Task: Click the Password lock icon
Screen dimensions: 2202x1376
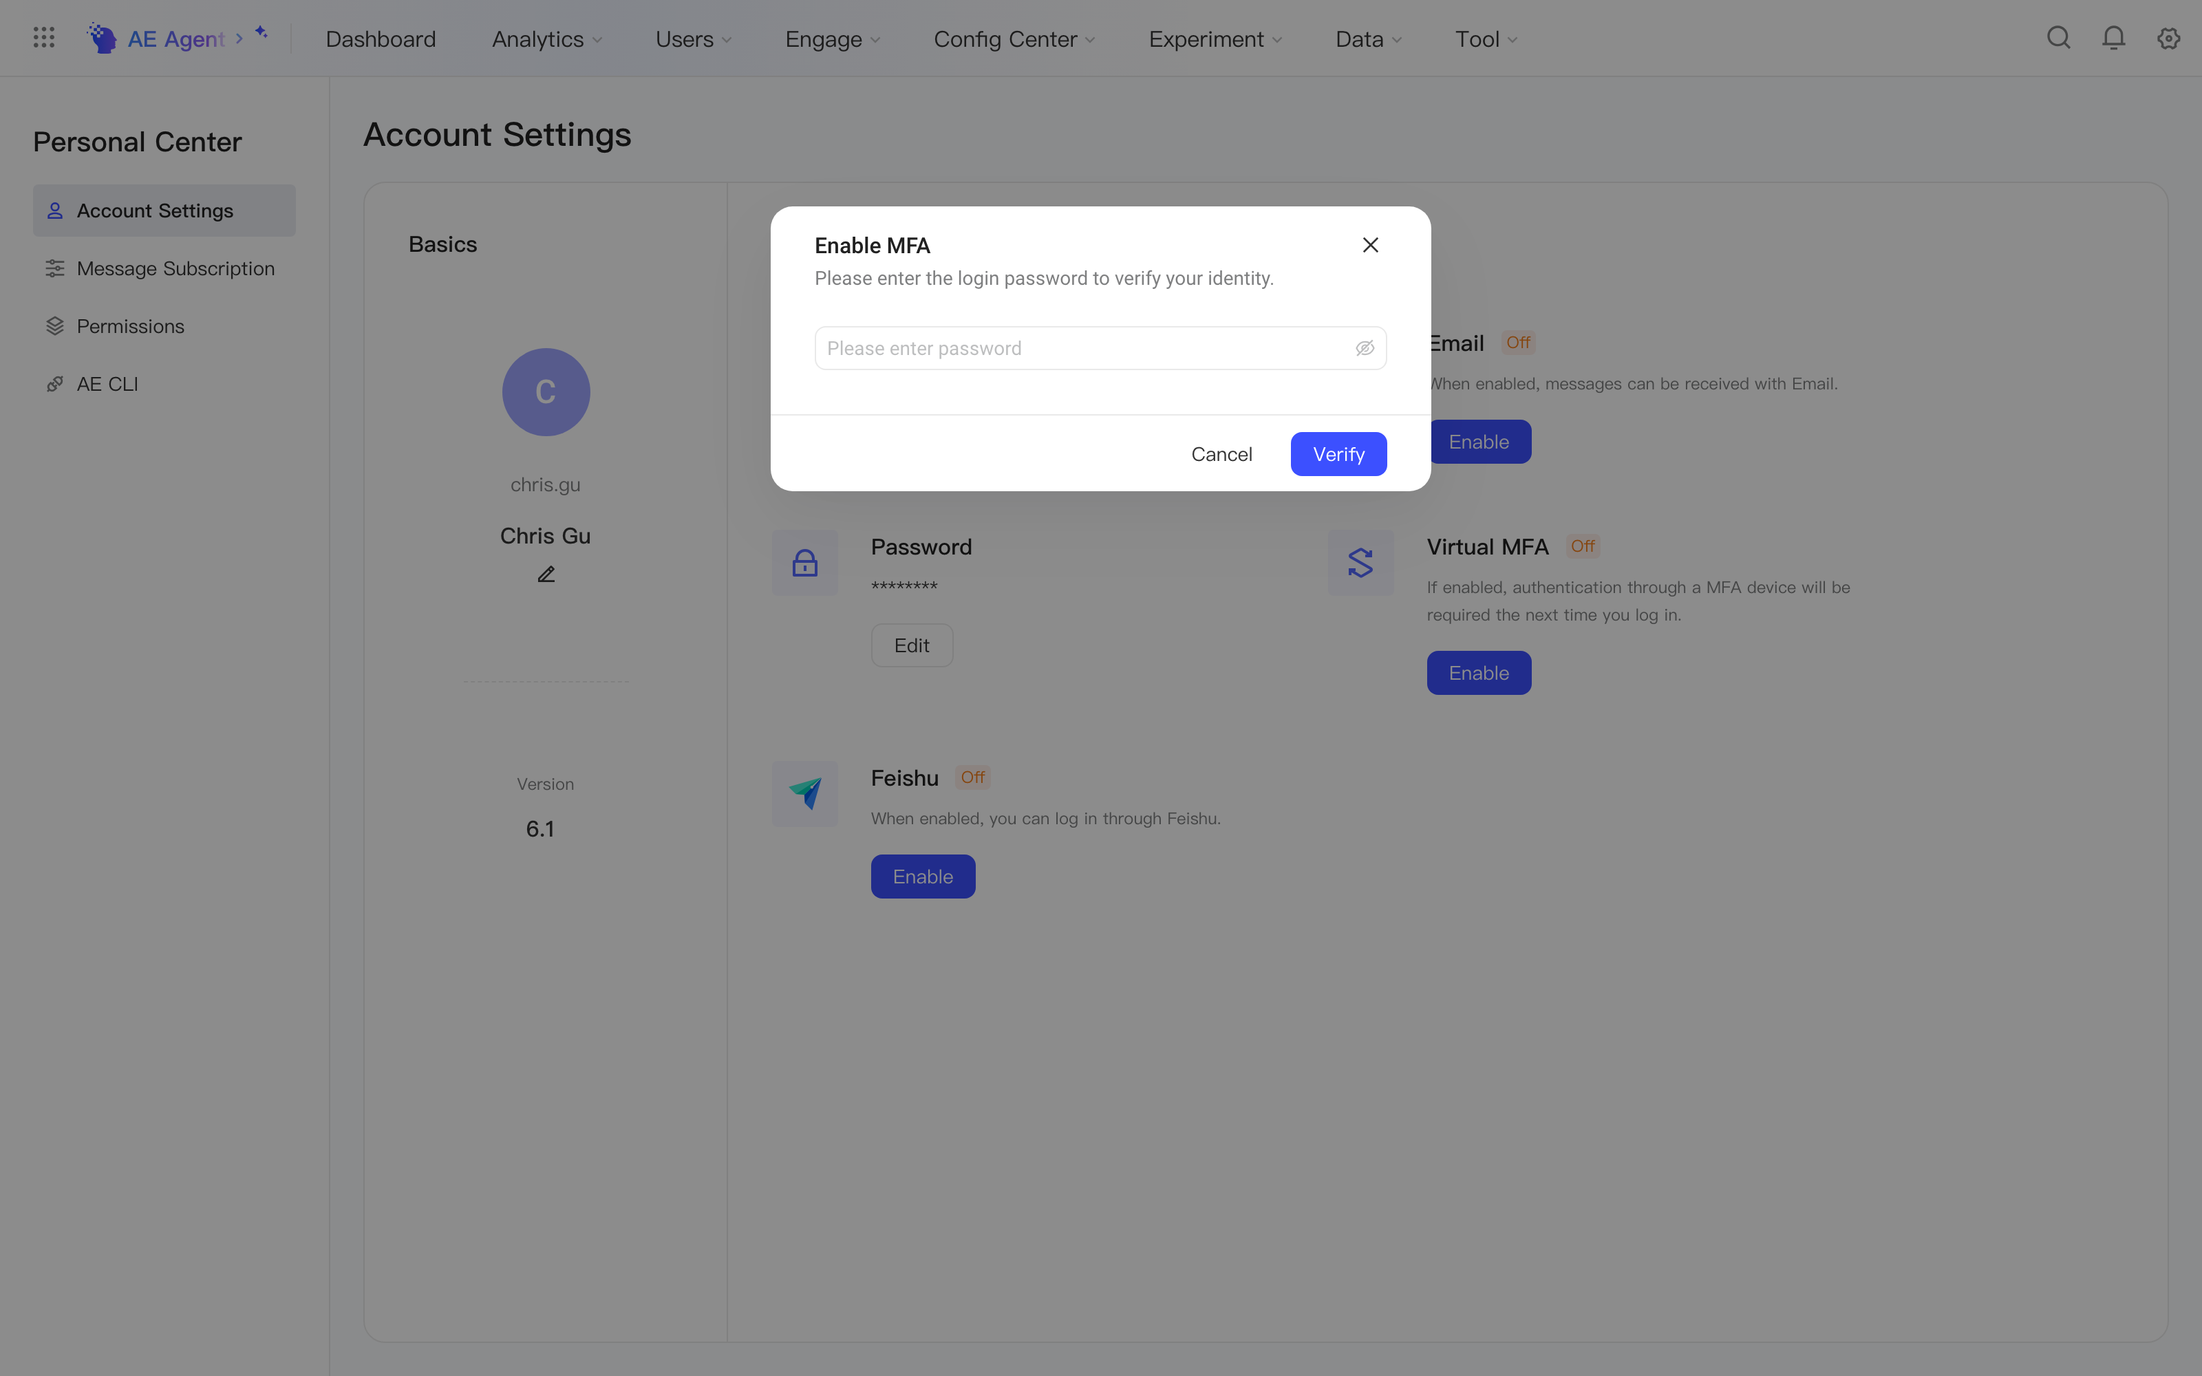Action: pyautogui.click(x=805, y=563)
